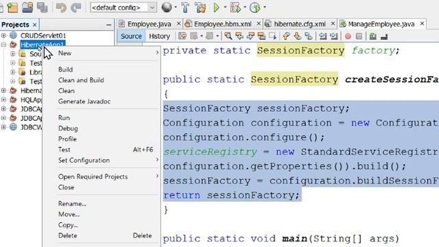Screen dimensions: 439x247
Task: Click the Redo arrow icon
Action: [x=76, y=8]
